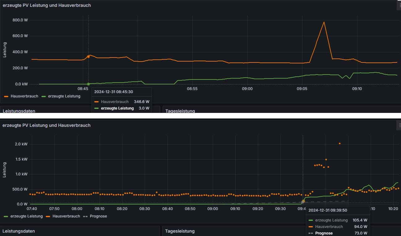Open the upper panel's three-dot menu

pos(399,5)
